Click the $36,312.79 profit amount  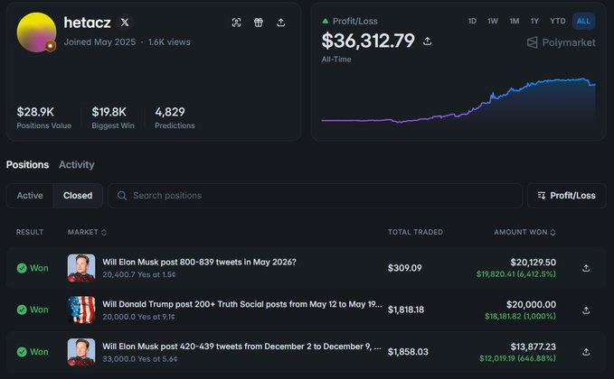368,41
